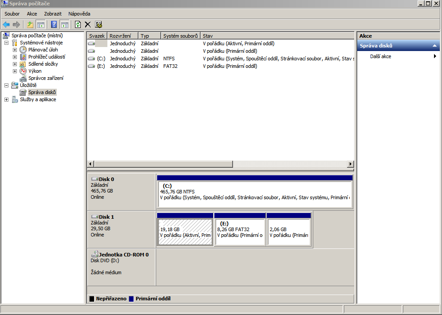Click the 'Žádné médium' text under CD-ROM 0
The image size is (442, 315).
(x=106, y=272)
